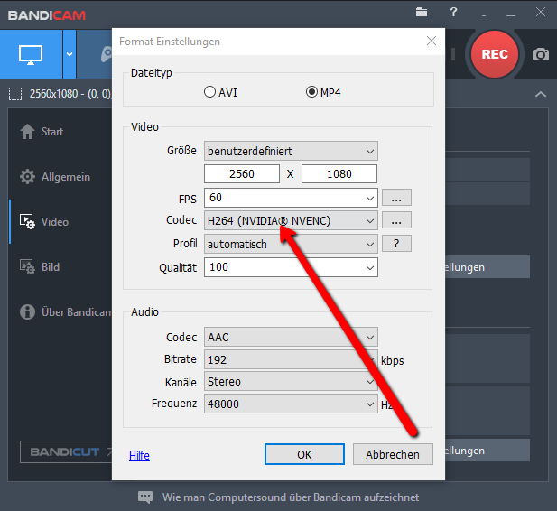Open the audio Kanäle Stereo dropdown

(291, 381)
